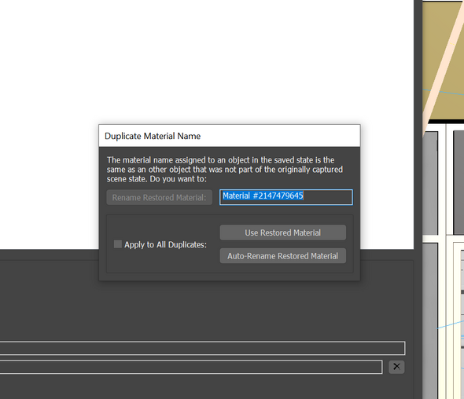Select the upper long text field at bottom
464x399 pixels.
[202, 348]
